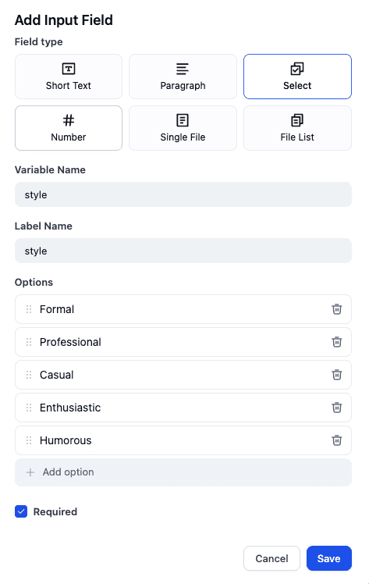Remove the Professional option using its trash icon
The height and width of the screenshot is (584, 369).
point(337,342)
